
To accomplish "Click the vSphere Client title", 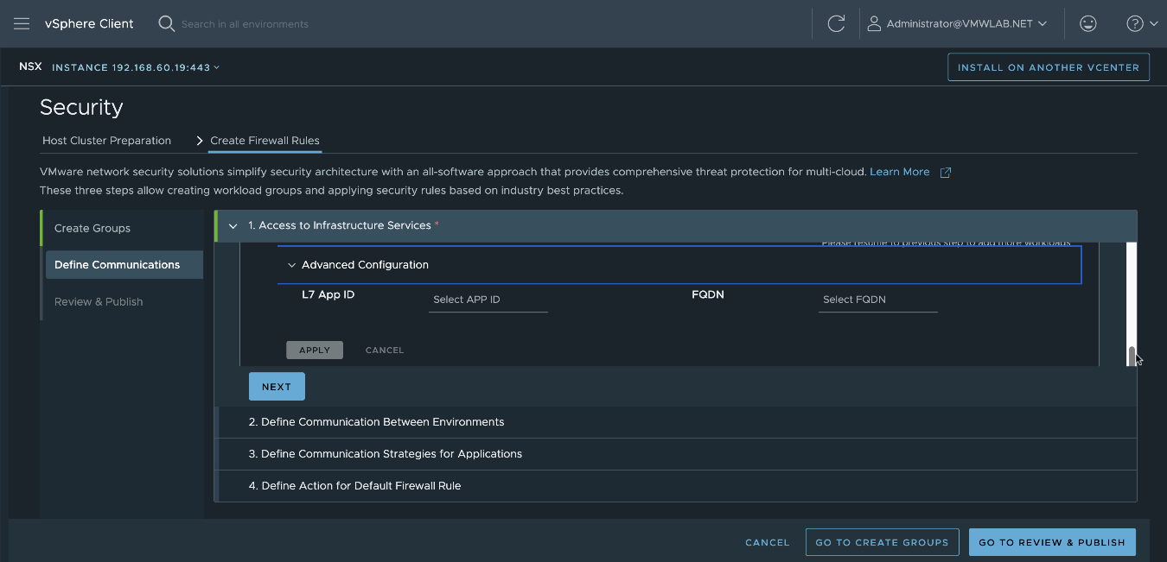I will point(89,23).
